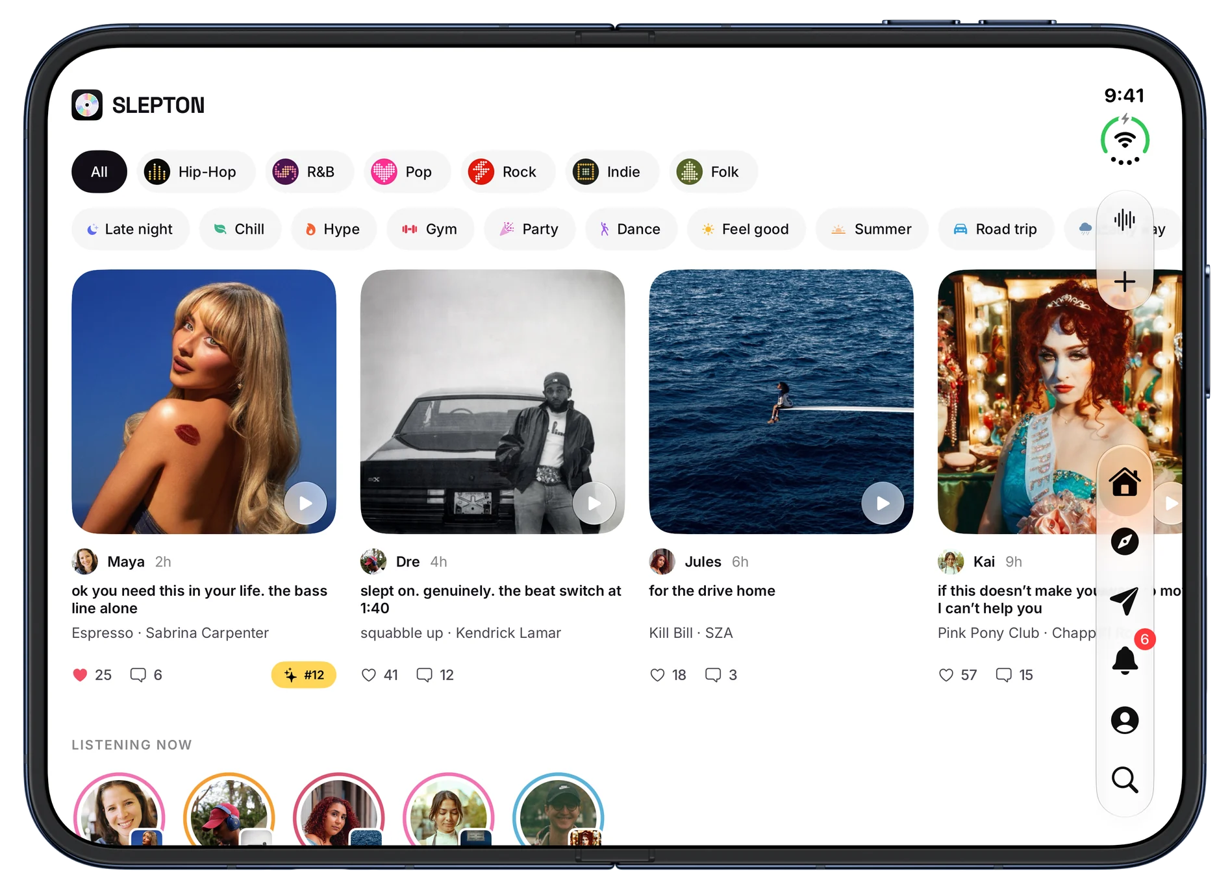
Task: Open the 12 comments on Dre's post
Action: click(435, 675)
